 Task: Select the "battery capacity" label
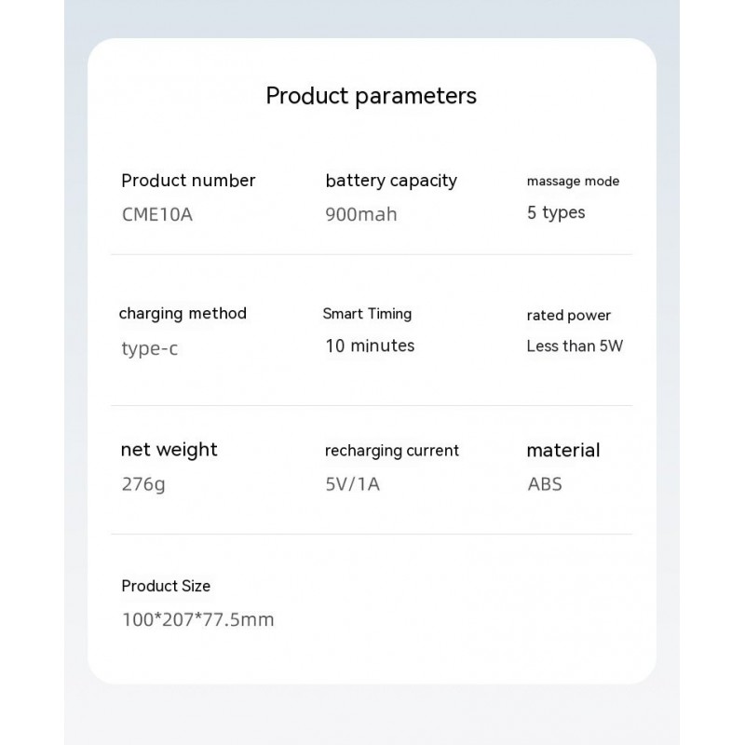coord(391,181)
